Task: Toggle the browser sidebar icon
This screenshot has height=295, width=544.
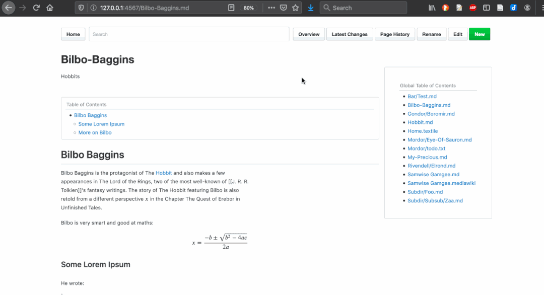Action: tap(487, 8)
